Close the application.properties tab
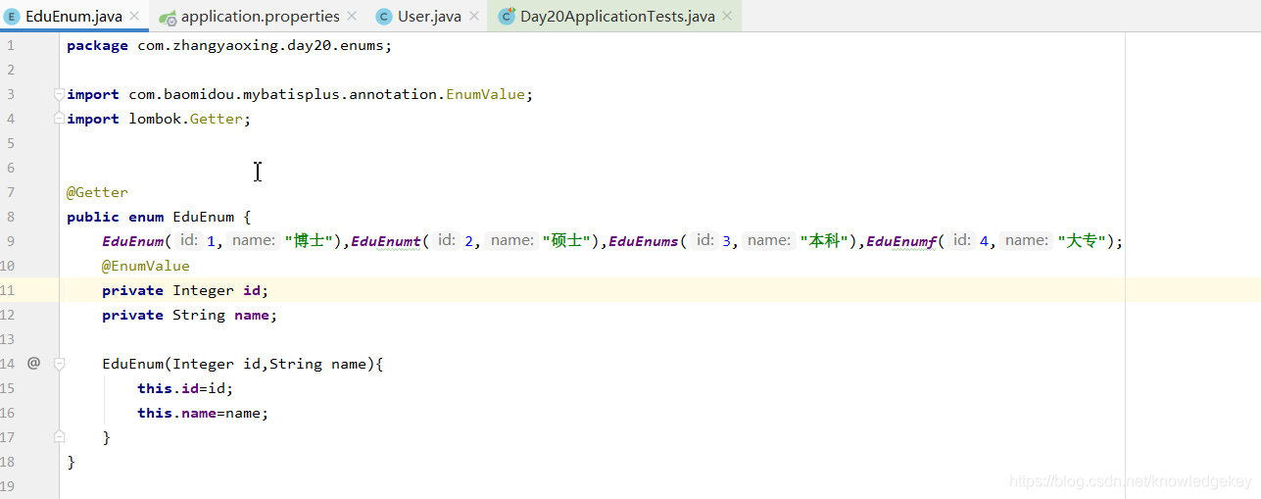Screen dimensions: 1261x499 [352, 17]
